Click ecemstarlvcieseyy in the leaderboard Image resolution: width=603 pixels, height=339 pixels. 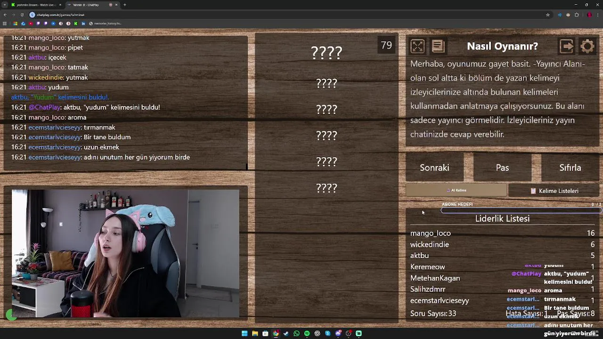440,300
